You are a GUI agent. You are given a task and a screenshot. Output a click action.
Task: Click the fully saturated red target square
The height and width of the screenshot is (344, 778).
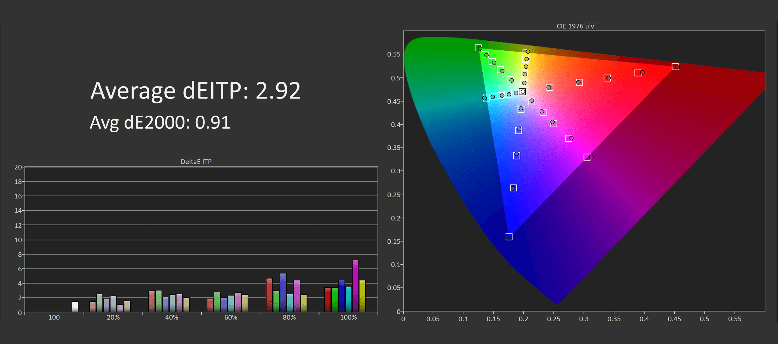tap(675, 67)
